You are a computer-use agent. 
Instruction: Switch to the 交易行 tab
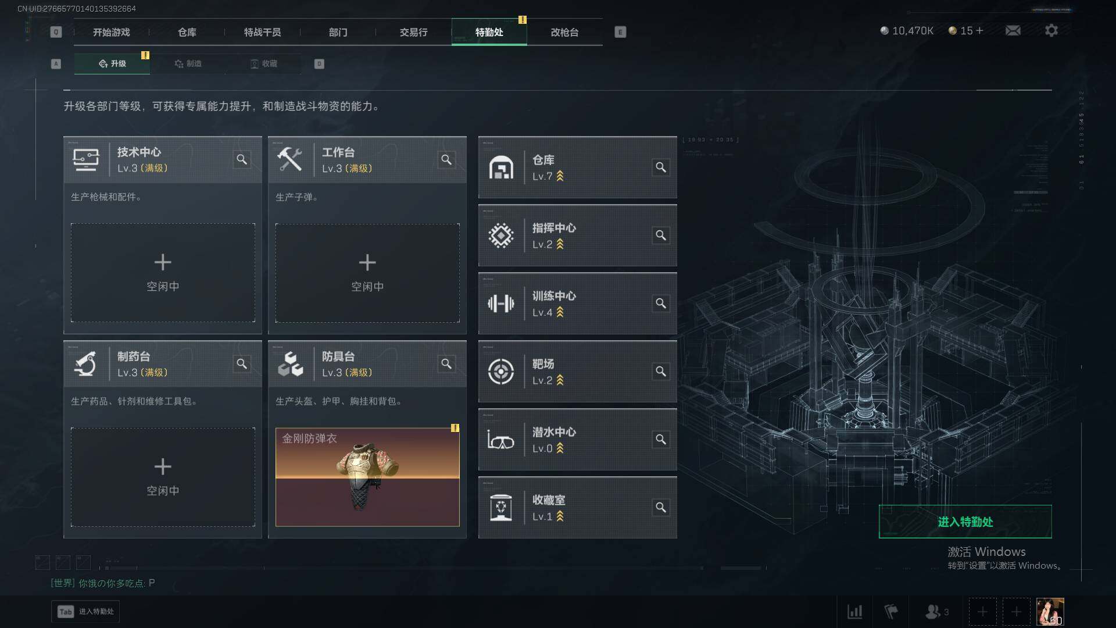coord(413,32)
